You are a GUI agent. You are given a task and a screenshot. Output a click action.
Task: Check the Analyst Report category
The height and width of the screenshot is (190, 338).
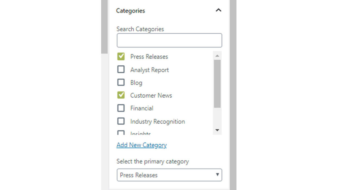point(121,70)
